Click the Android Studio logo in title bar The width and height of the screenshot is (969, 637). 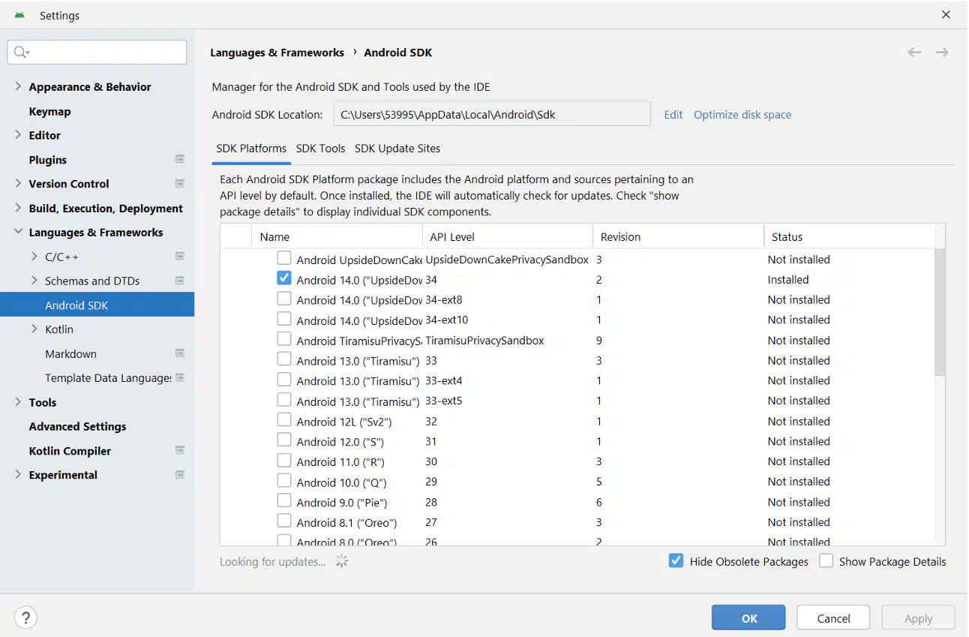click(x=19, y=15)
